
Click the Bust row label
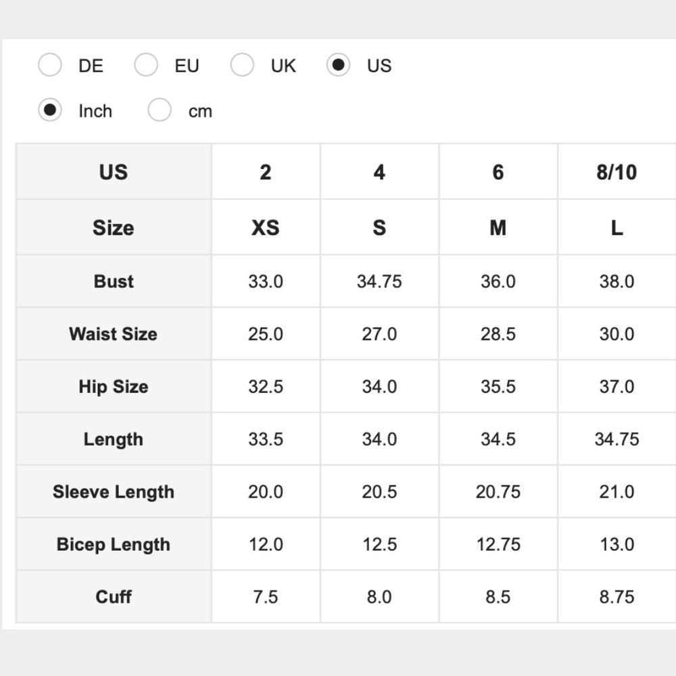point(114,281)
